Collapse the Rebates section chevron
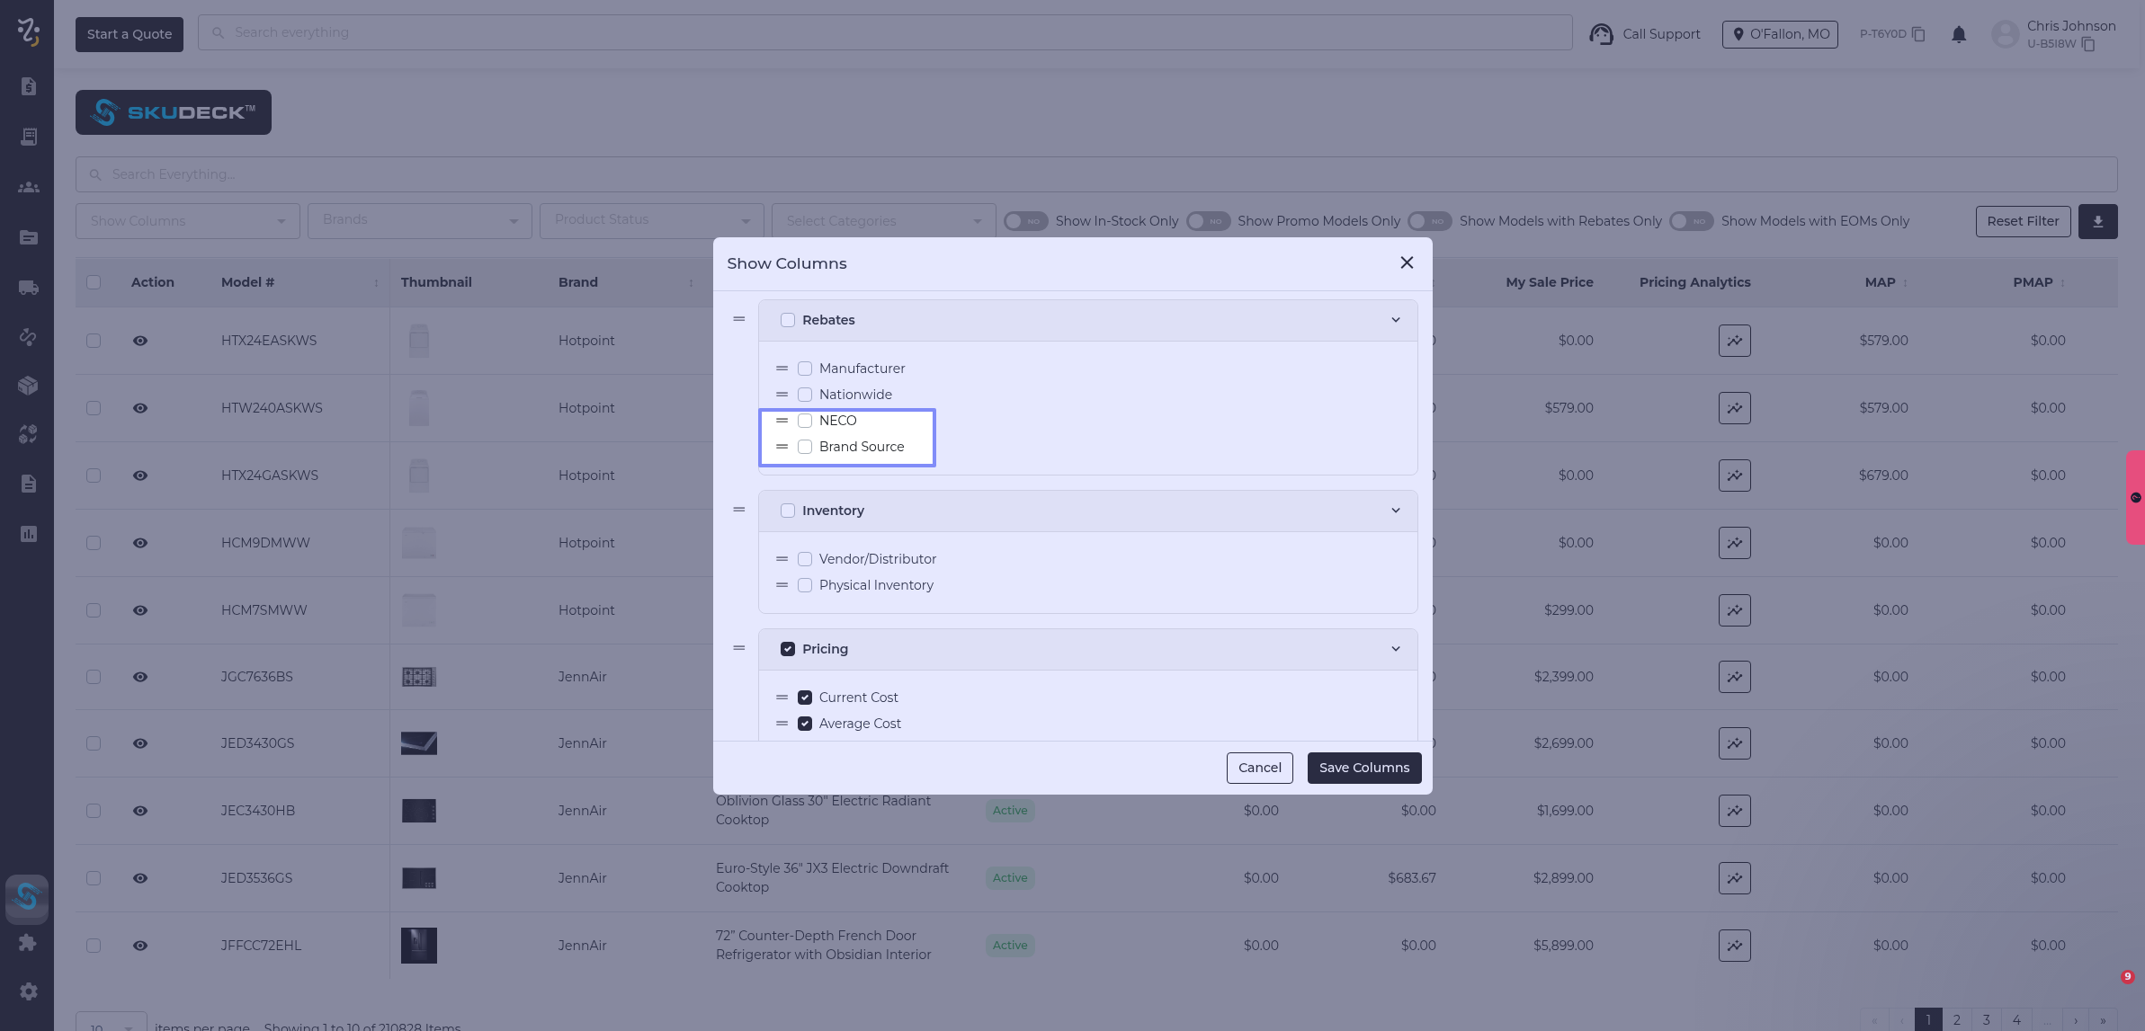The image size is (2145, 1031). click(x=1395, y=320)
